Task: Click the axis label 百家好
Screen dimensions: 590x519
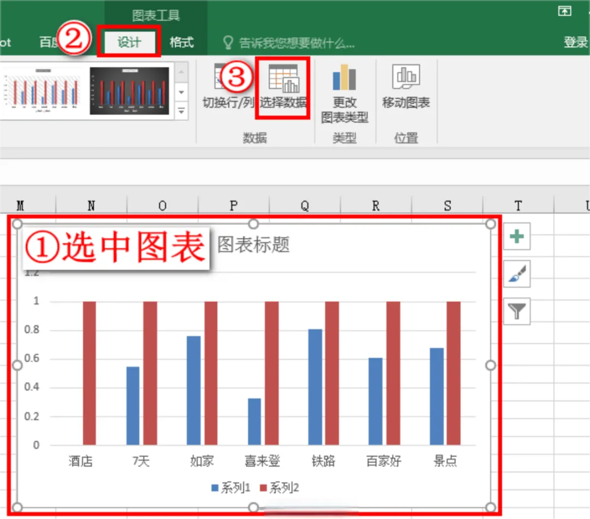Action: [384, 461]
